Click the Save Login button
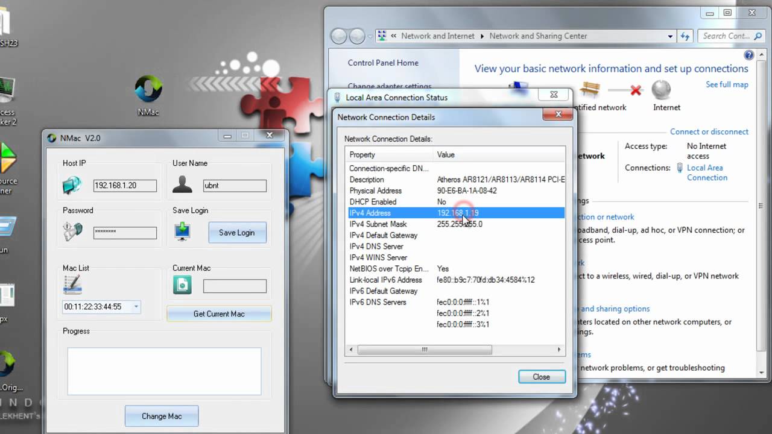This screenshot has height=434, width=772. pos(237,233)
